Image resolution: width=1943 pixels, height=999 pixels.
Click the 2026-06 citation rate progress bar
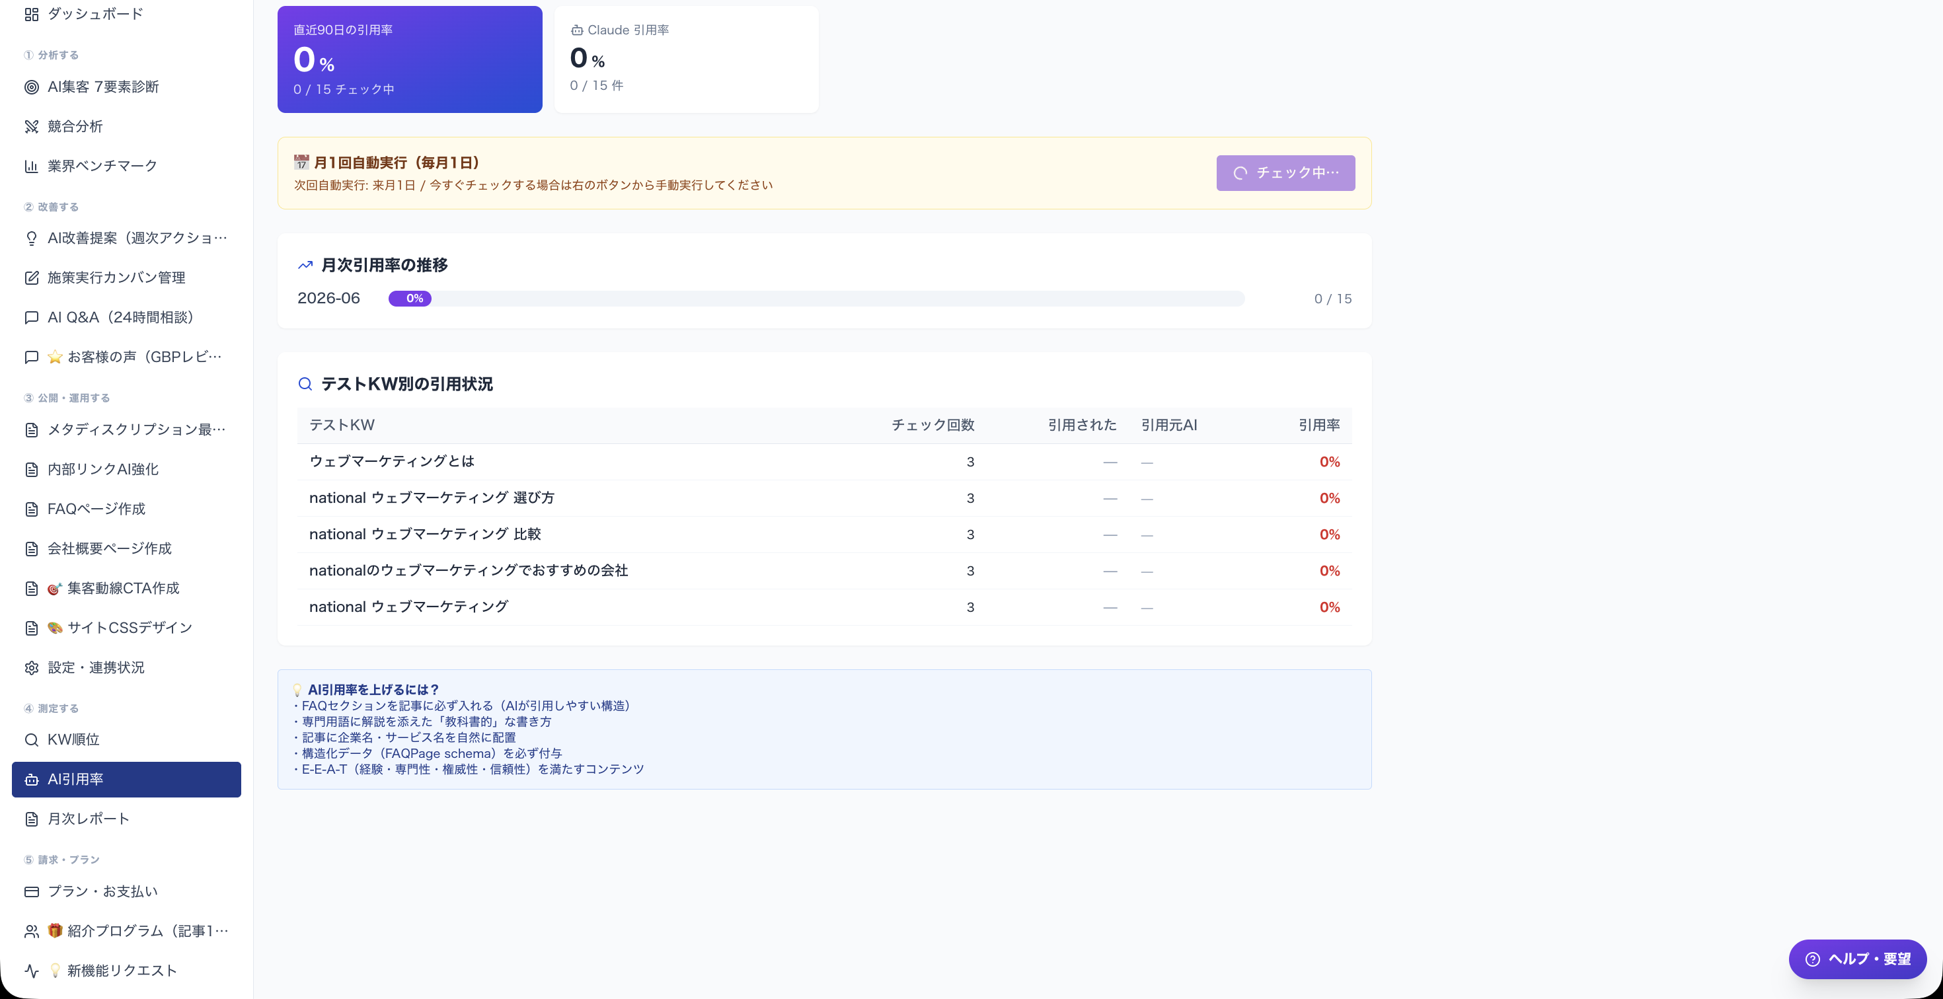(x=816, y=299)
